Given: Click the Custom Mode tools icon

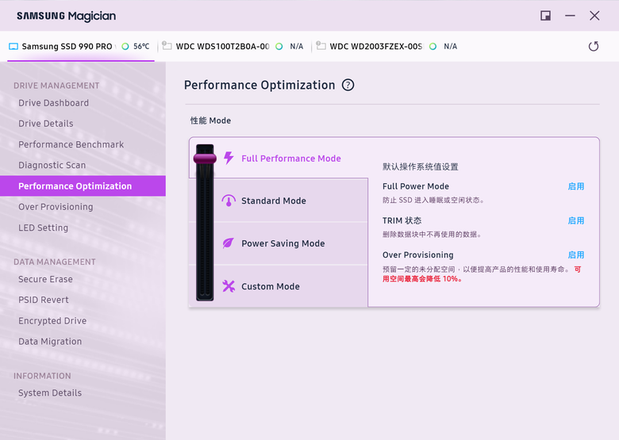Looking at the screenshot, I should tap(229, 286).
